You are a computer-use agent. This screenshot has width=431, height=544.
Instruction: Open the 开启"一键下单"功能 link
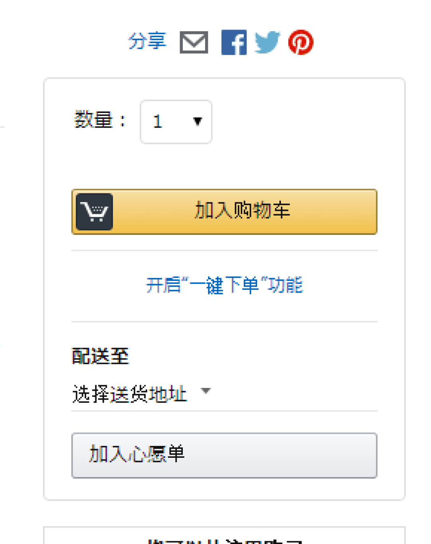[x=225, y=285]
